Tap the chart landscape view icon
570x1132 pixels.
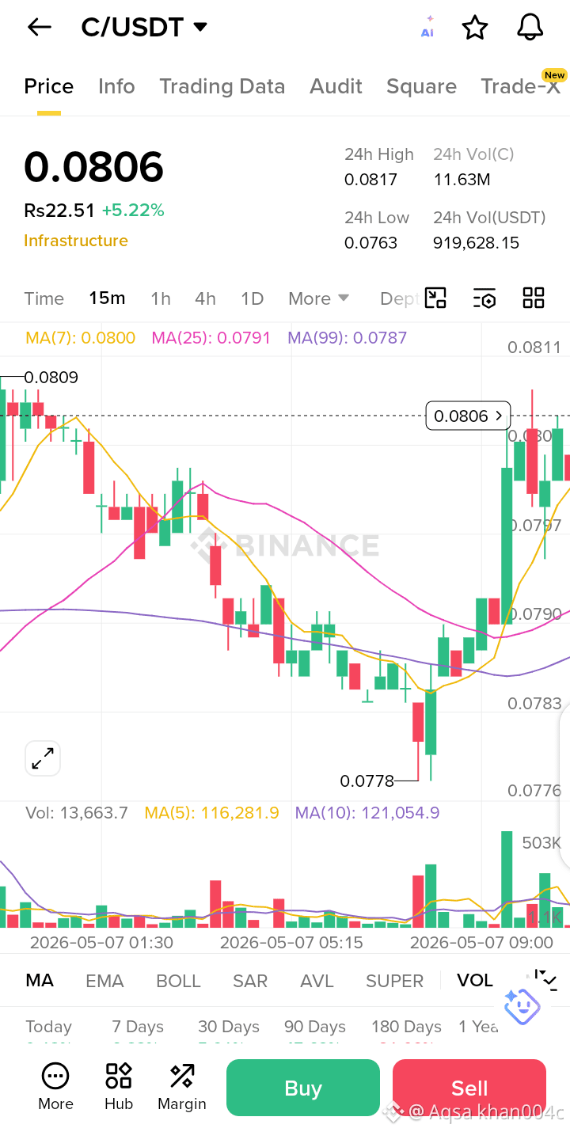coord(435,298)
